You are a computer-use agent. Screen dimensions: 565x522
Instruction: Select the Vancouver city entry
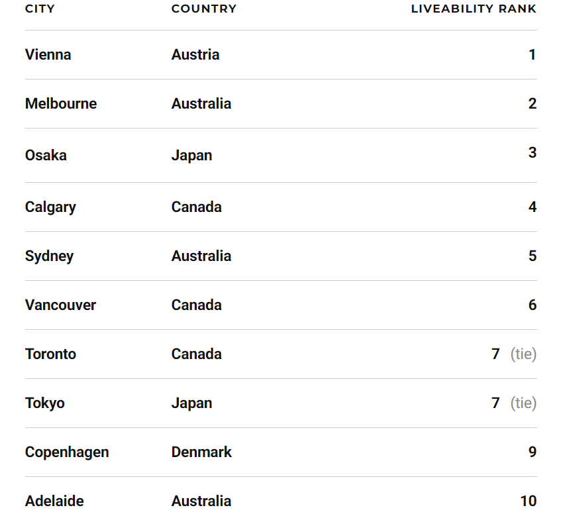(60, 305)
